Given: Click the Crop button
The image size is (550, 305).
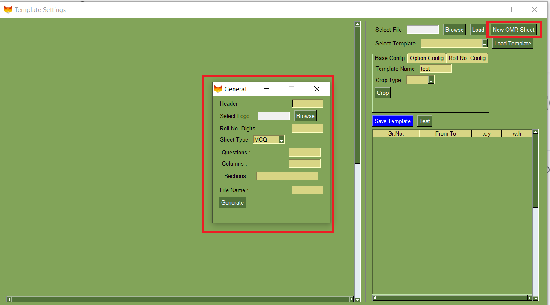Looking at the screenshot, I should coord(383,93).
